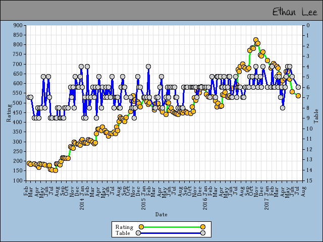This screenshot has width=323, height=242.
Task: Click the left gray Table legend marker
Action: click(138, 233)
